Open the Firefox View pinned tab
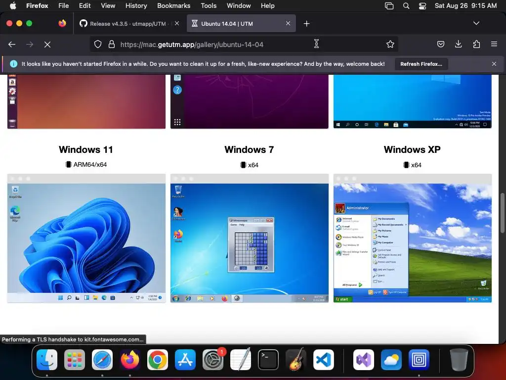 (62, 23)
